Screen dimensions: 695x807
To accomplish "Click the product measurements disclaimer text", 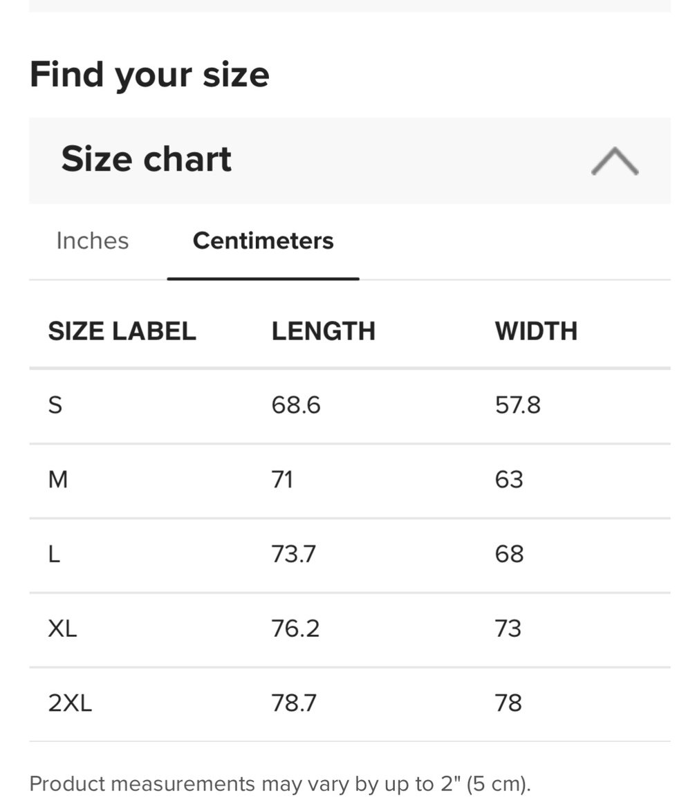I will 280,784.
